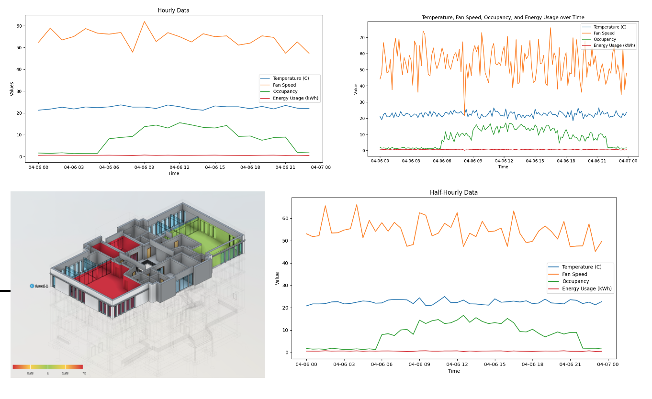Click the 04-06 00 tick on the Hourly Data x-axis
The height and width of the screenshot is (399, 652).
38,167
